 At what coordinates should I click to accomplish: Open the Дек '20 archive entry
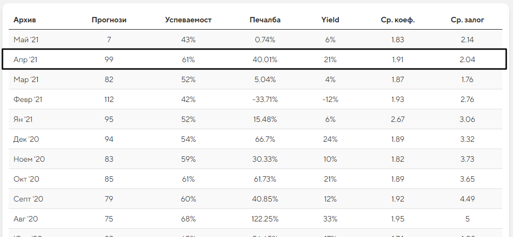click(26, 139)
